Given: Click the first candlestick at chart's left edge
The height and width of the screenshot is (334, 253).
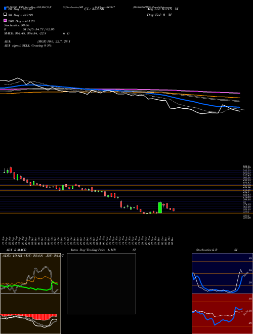Looking at the screenshot, I should (x=4, y=171).
